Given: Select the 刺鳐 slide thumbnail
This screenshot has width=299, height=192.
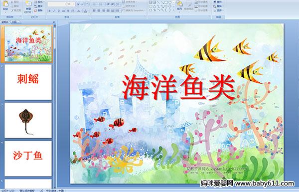Looking at the screenshot, I should (x=28, y=82).
